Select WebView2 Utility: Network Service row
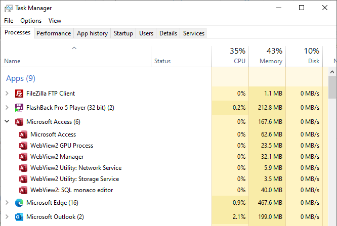The height and width of the screenshot is (226, 337). tap(164, 168)
